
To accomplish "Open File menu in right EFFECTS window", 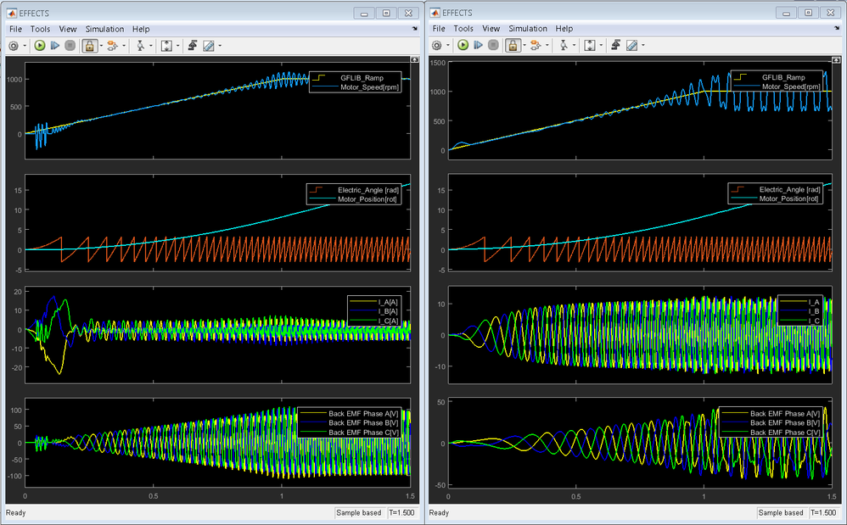I will click(x=439, y=29).
